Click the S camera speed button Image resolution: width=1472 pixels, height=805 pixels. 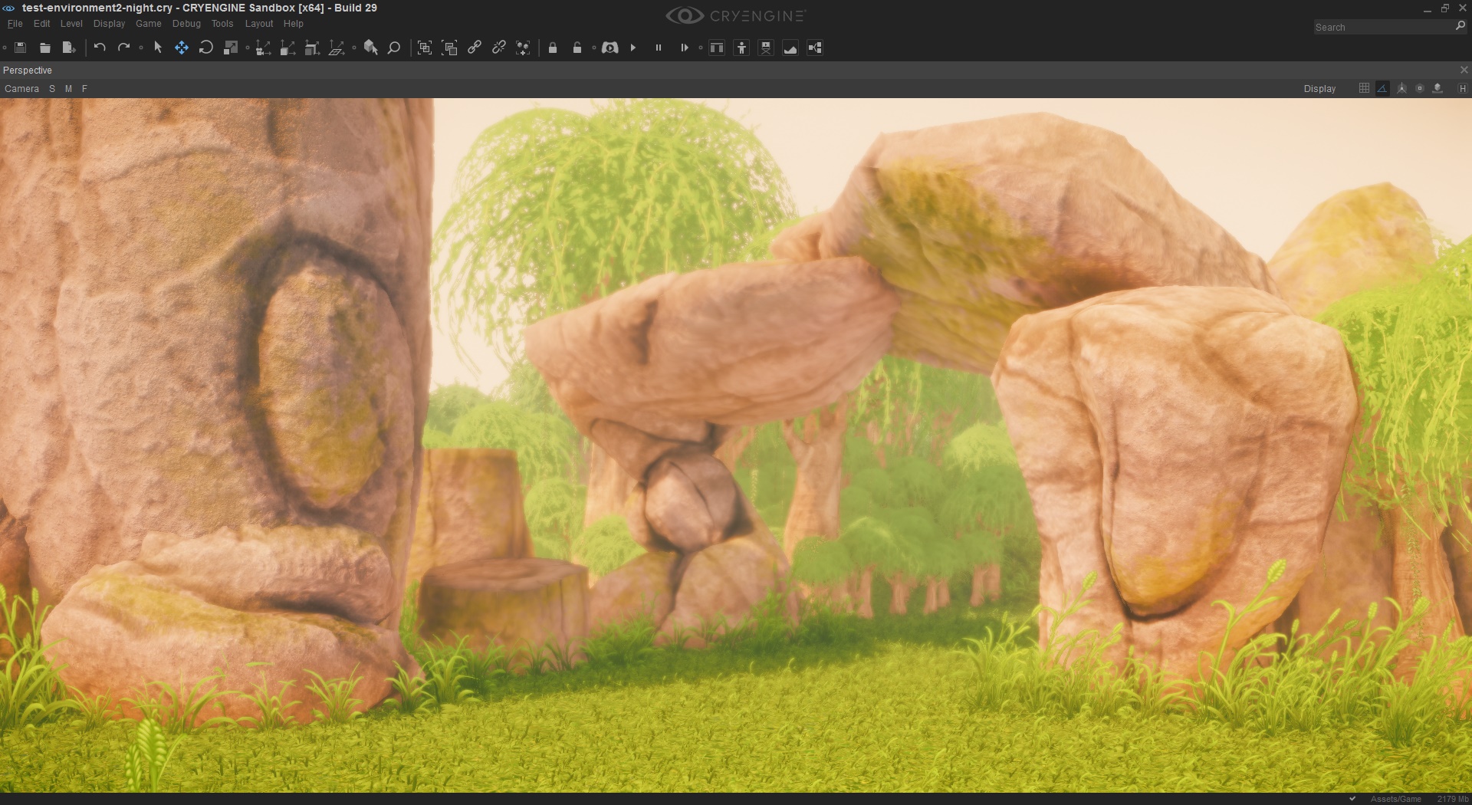pos(52,89)
